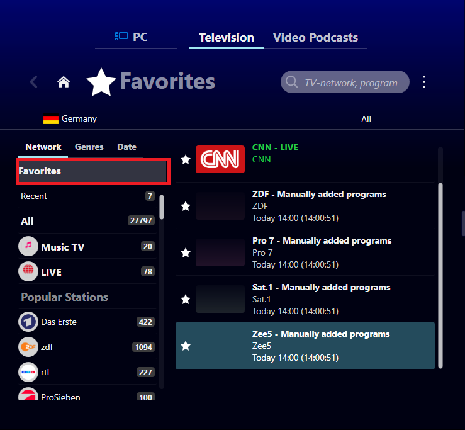This screenshot has width=465, height=430.
Task: Switch to the Date tab
Action: click(x=126, y=147)
